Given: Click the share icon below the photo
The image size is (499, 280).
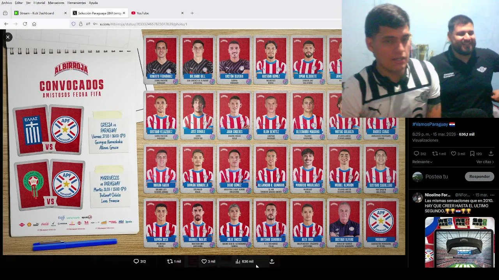Looking at the screenshot, I should coord(272,261).
